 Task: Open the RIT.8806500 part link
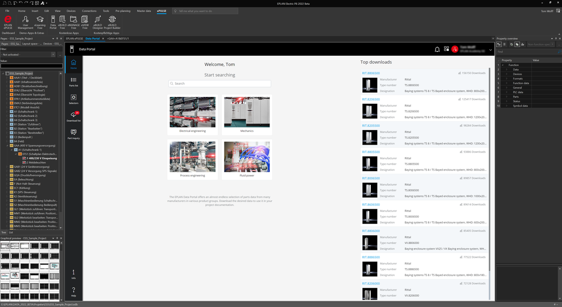pos(371,73)
